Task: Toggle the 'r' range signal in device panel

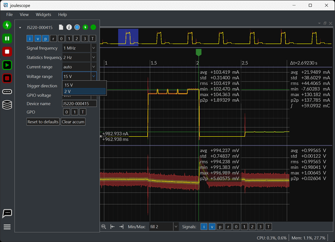Action: [53, 39]
